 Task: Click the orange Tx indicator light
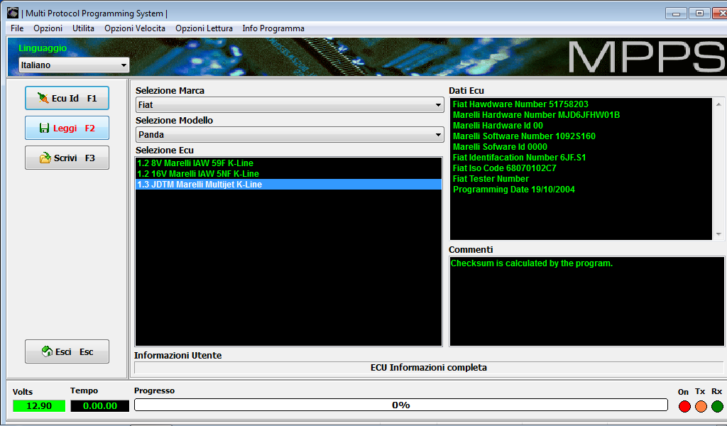(x=701, y=407)
